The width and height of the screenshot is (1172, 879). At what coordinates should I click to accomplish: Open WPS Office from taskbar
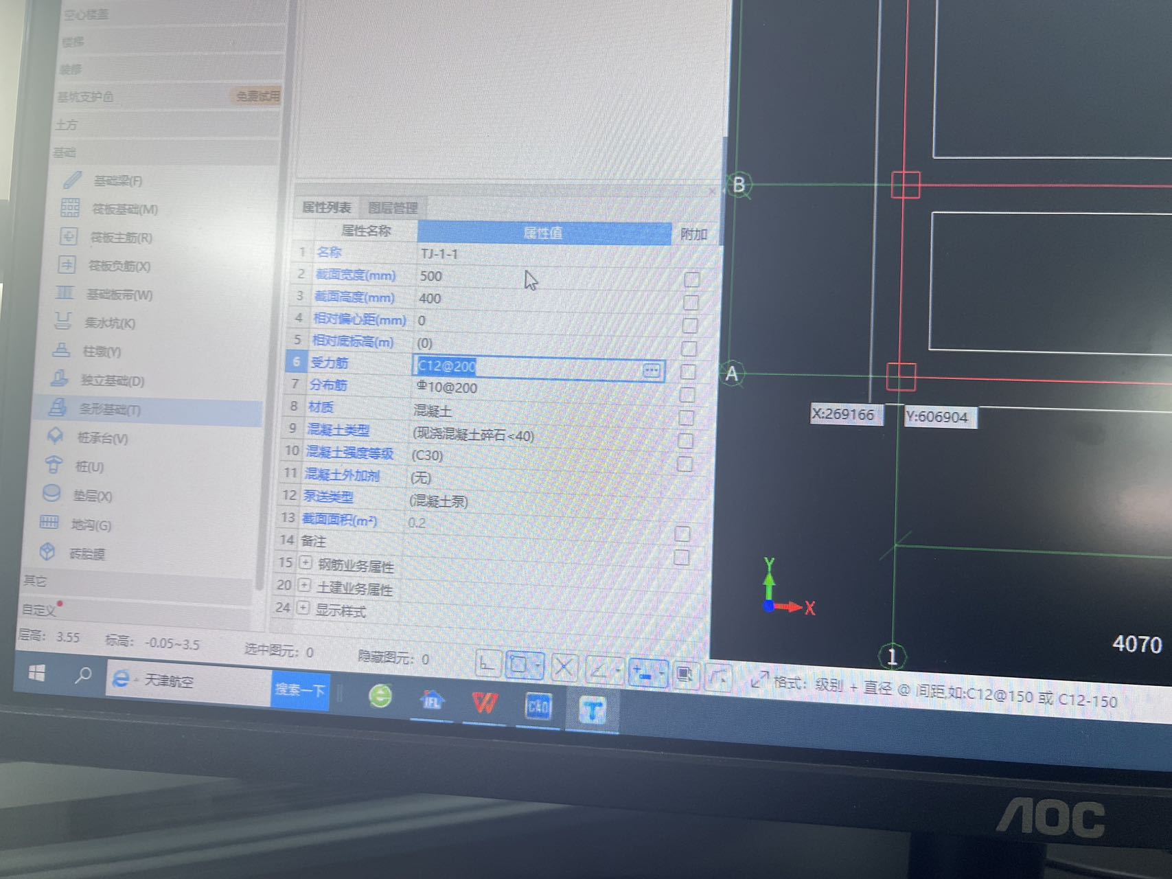[485, 703]
